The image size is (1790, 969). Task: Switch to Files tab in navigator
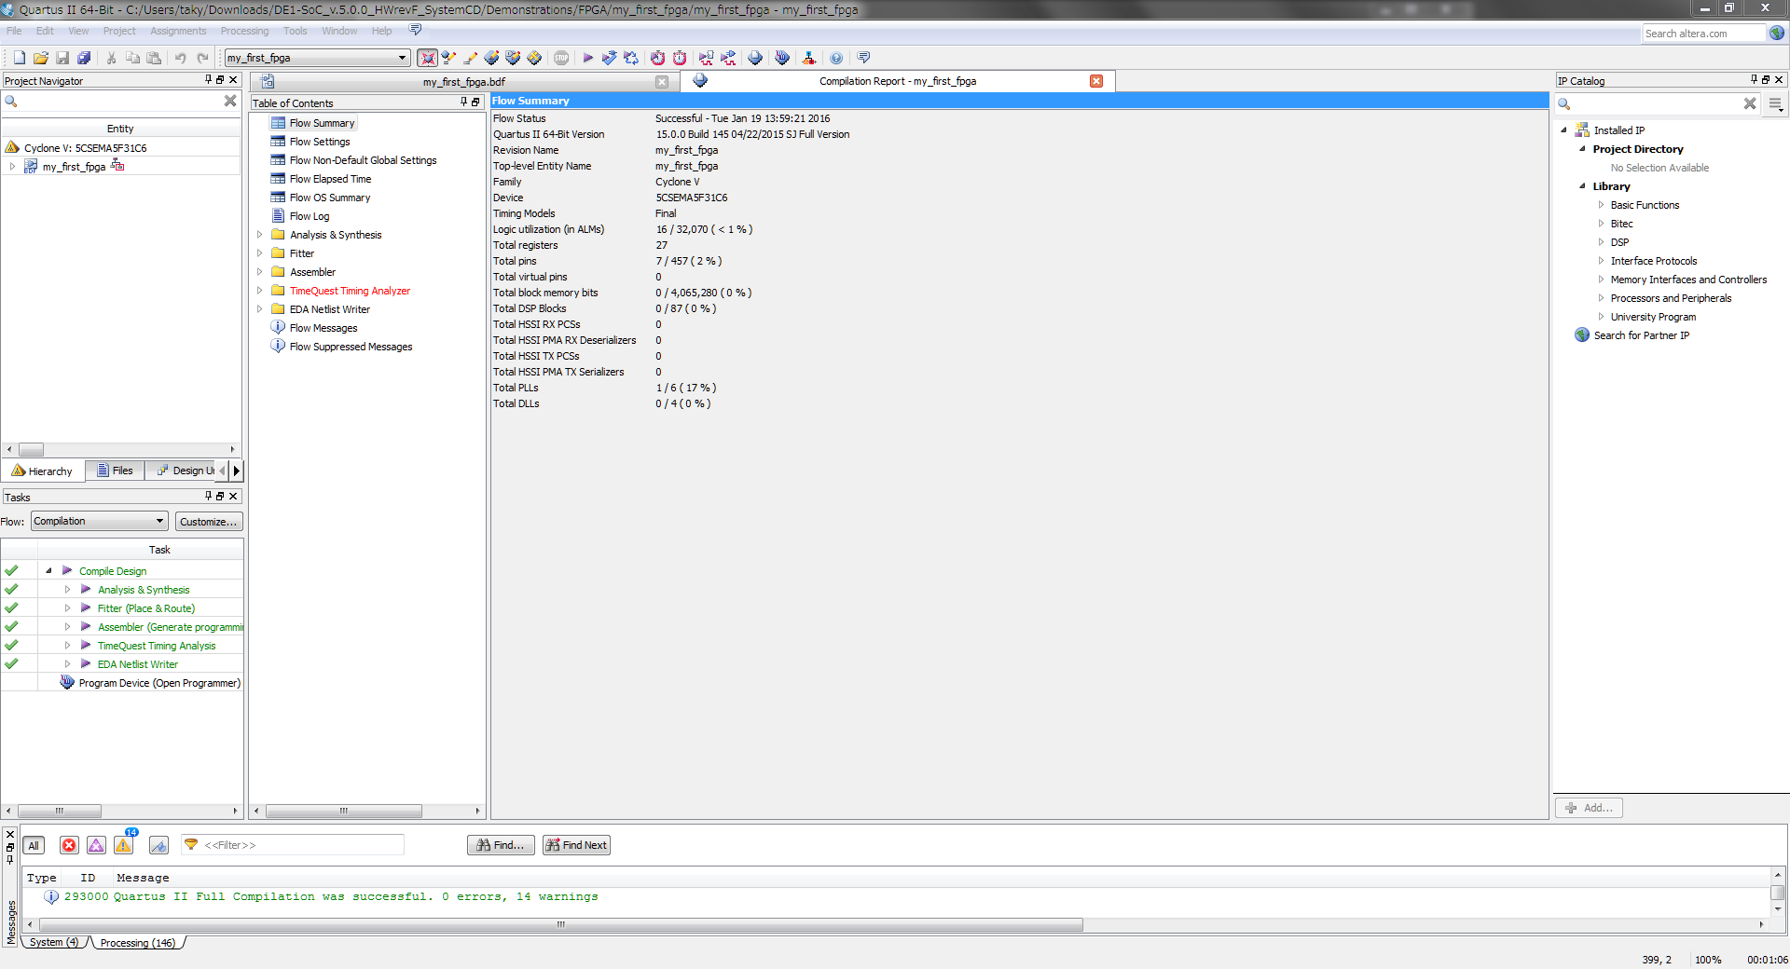point(116,471)
